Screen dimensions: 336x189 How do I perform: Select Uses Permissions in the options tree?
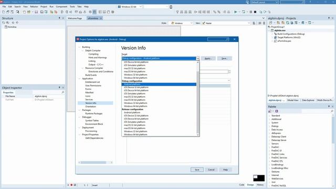(93, 86)
